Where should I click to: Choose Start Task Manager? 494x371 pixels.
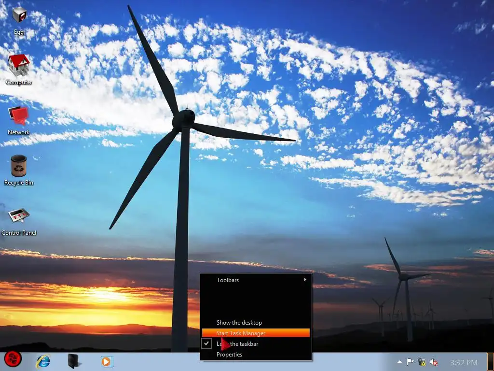click(256, 333)
